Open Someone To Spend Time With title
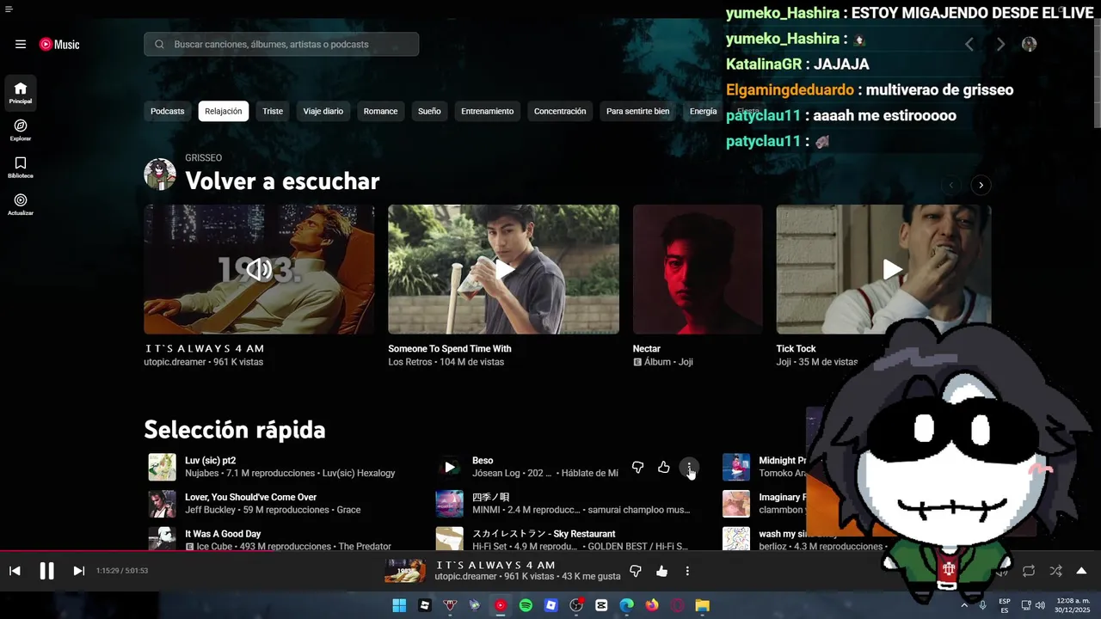 (450, 349)
